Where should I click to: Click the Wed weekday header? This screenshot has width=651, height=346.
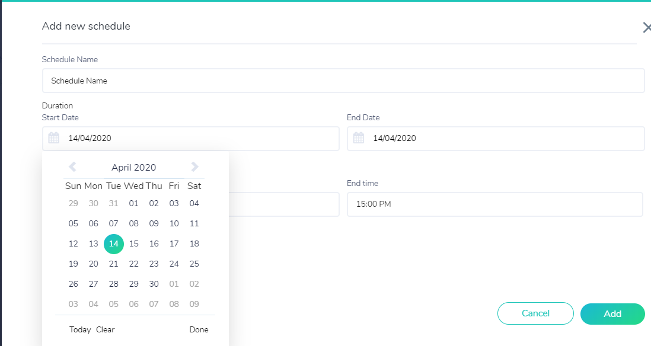click(x=133, y=186)
